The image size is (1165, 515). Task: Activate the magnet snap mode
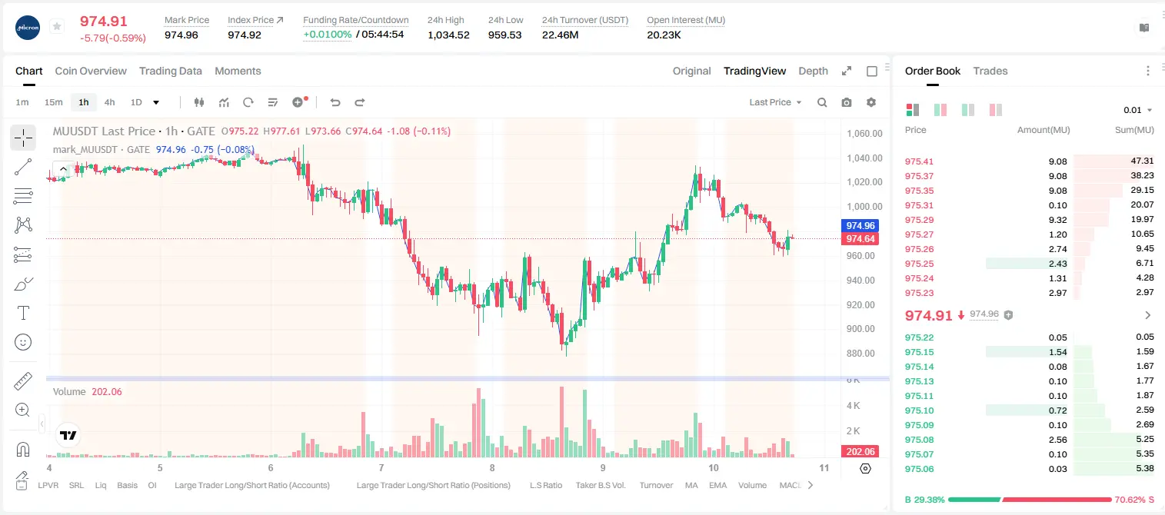[23, 449]
